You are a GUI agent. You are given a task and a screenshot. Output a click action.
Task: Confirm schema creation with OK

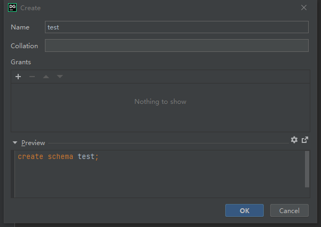point(244,210)
